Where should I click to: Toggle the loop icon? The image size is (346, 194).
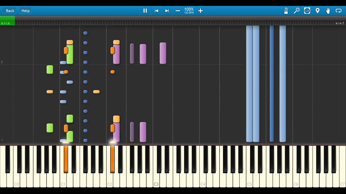338,11
